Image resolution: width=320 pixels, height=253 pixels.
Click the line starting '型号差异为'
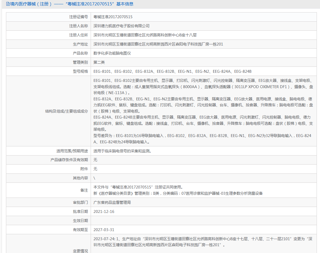pyautogui.click(x=202, y=139)
